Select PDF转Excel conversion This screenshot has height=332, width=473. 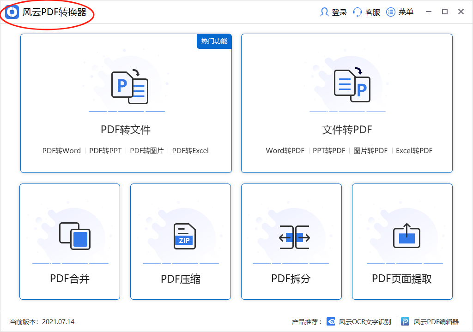pyautogui.click(x=190, y=151)
